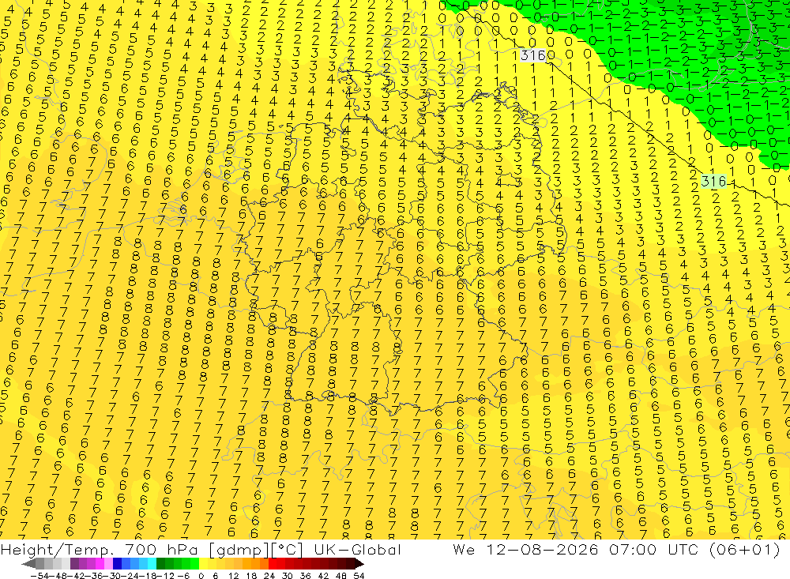The image size is (790, 579).
Task: Click the '12' legend scale value
Action: pyautogui.click(x=233, y=576)
